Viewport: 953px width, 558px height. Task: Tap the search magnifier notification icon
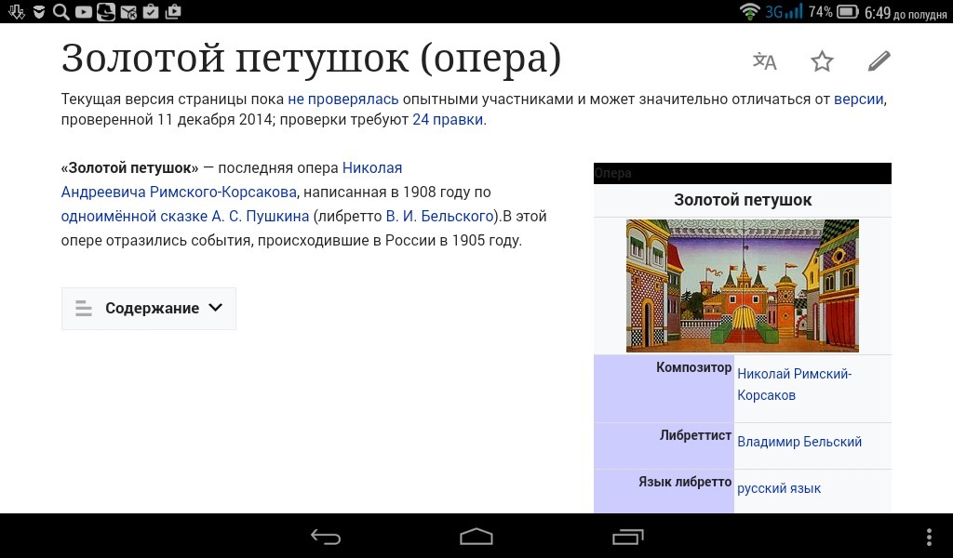pos(60,11)
